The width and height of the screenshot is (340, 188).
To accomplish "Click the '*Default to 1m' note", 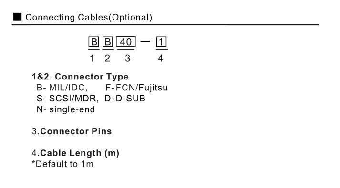I will tap(62, 164).
